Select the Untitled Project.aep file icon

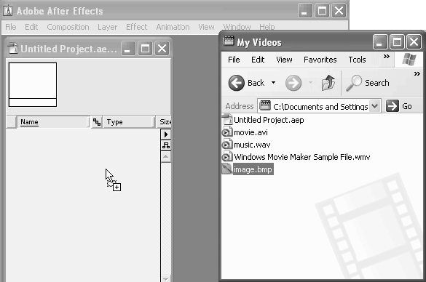tap(227, 120)
